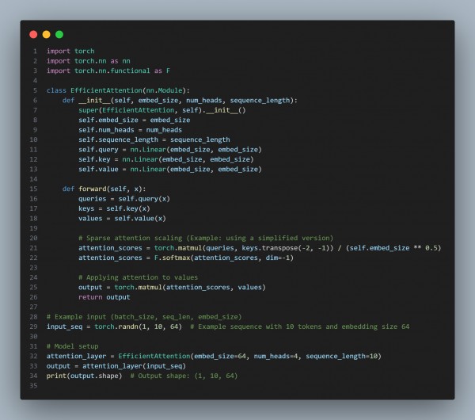Screen dimensions: 475x420
Task: Click 'self.value = nn.Linear' line
Action: [170, 170]
